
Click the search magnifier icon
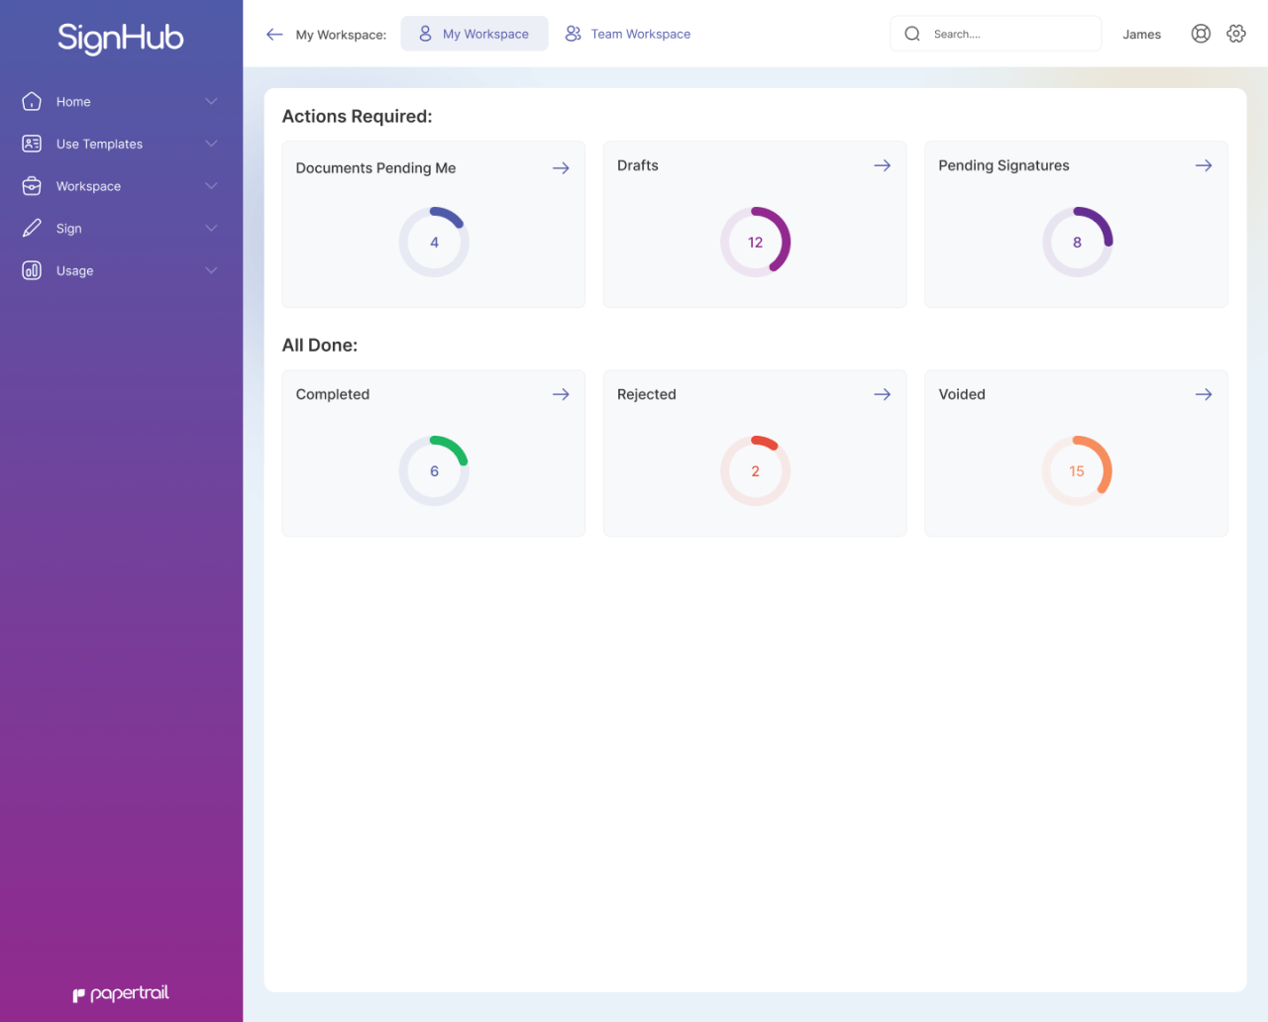tap(911, 33)
